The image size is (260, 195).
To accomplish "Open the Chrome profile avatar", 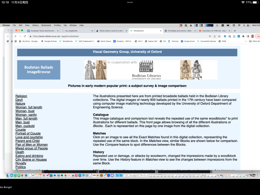I will (253, 36).
